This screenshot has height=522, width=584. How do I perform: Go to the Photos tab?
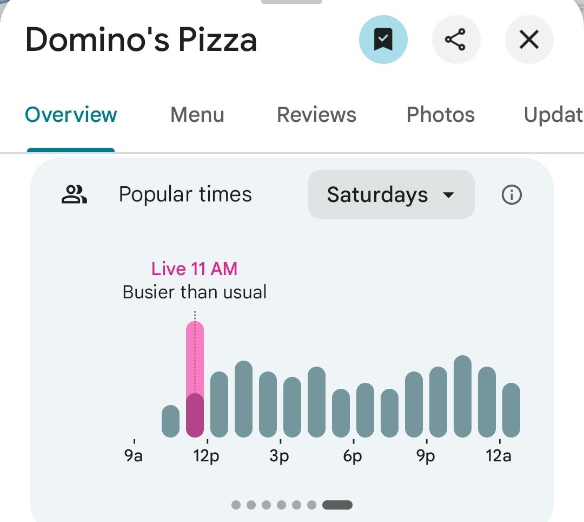tap(440, 115)
